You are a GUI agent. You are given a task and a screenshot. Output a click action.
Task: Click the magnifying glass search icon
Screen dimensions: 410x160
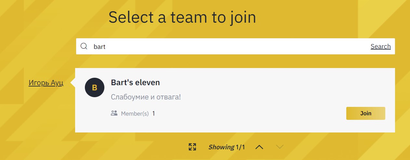84,46
